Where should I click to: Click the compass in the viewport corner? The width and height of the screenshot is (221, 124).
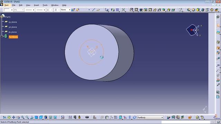[193, 30]
